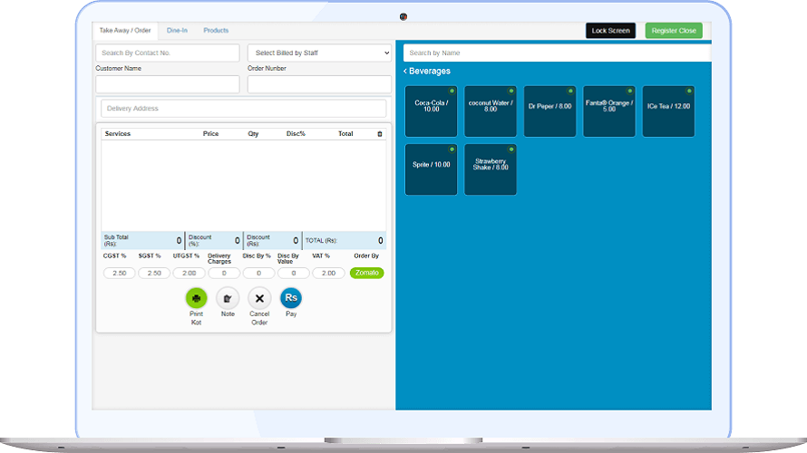Click the Register Close button

[x=674, y=31]
